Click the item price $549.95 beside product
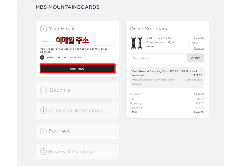The width and height of the screenshot is (241, 166). (x=199, y=38)
